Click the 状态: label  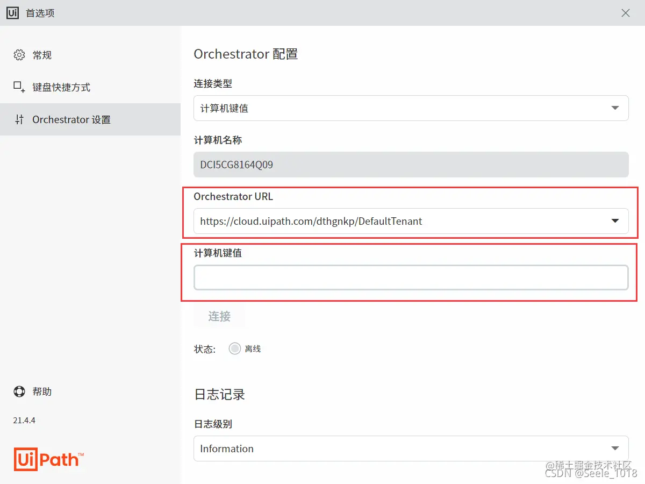tap(205, 349)
